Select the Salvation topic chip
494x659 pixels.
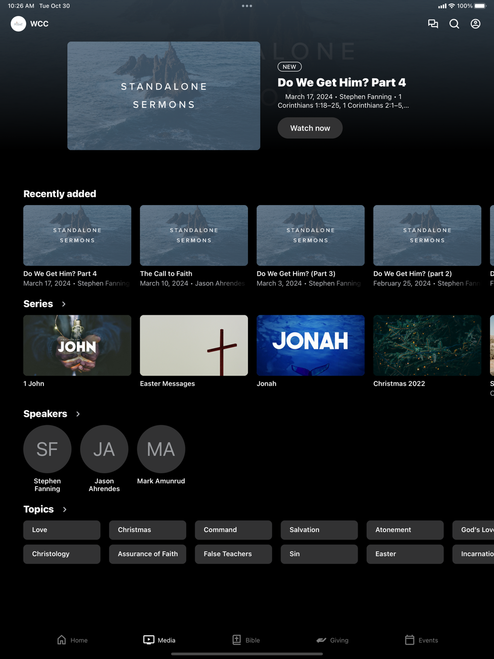pyautogui.click(x=319, y=530)
